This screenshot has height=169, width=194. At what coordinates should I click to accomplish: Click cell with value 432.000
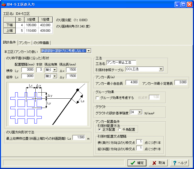click(x=45, y=25)
